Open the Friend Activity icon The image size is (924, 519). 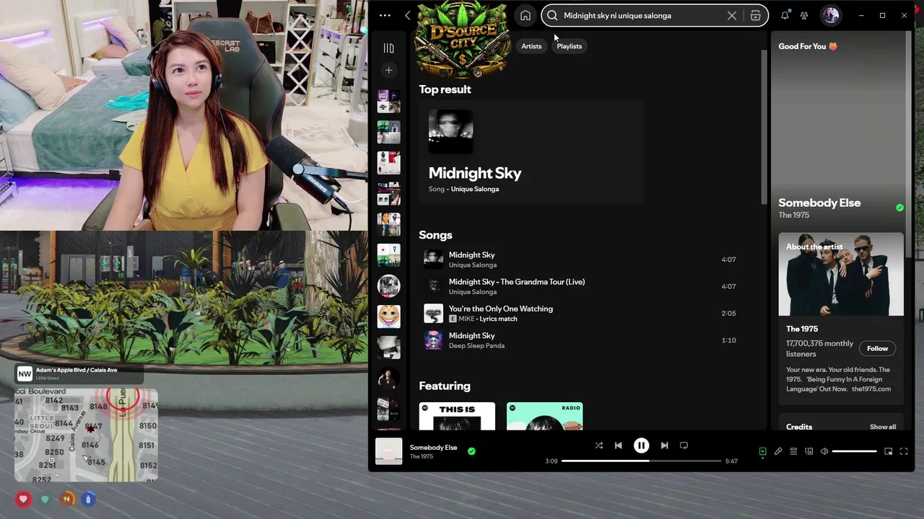pos(804,15)
